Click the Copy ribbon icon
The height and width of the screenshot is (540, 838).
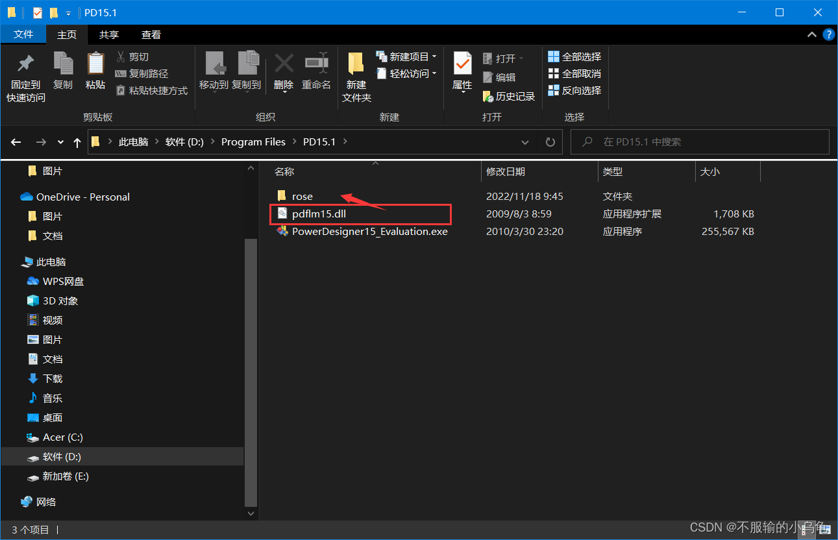(63, 64)
